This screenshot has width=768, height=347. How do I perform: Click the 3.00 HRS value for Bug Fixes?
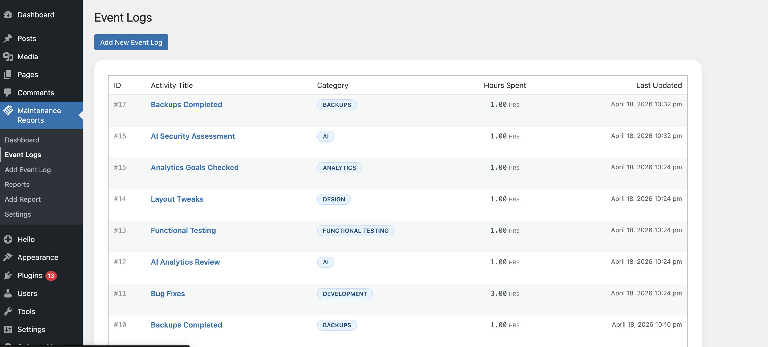505,293
